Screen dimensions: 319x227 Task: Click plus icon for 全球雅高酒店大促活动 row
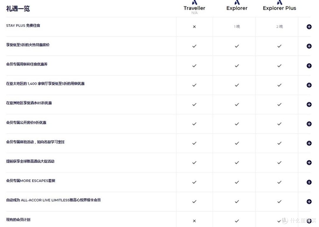coord(309,163)
